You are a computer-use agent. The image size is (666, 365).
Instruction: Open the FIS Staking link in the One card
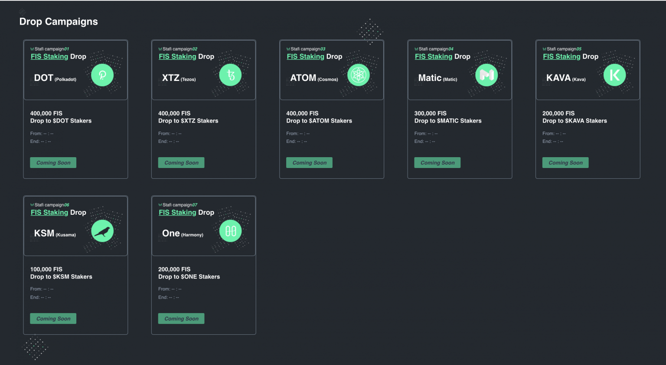coord(177,212)
